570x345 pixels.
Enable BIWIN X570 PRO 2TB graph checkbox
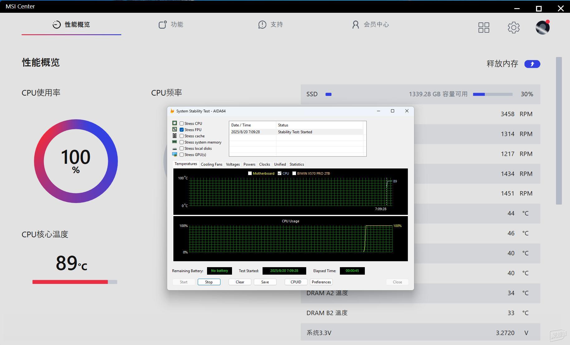(294, 173)
